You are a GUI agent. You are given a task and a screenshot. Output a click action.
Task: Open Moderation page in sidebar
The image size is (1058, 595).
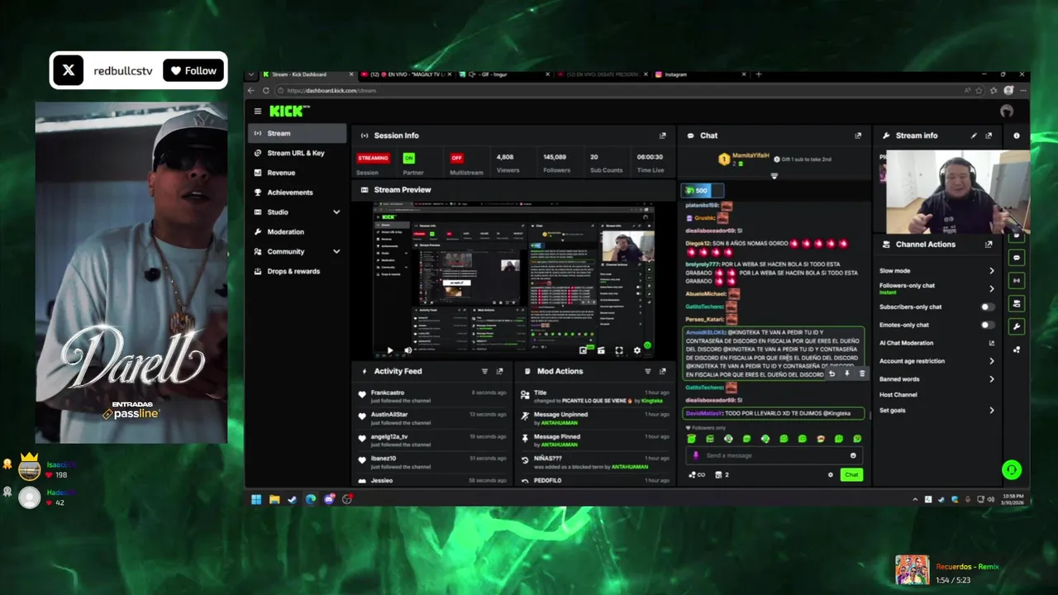click(298, 232)
